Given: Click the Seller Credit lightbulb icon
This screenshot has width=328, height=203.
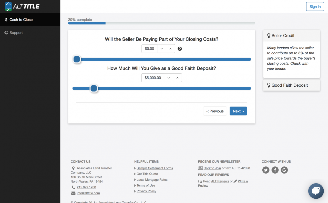Looking at the screenshot, I should [x=269, y=36].
